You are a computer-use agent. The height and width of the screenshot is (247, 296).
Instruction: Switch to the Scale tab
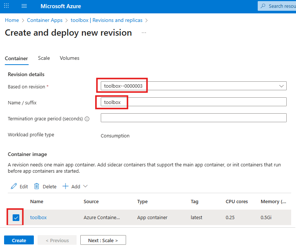[x=44, y=58]
